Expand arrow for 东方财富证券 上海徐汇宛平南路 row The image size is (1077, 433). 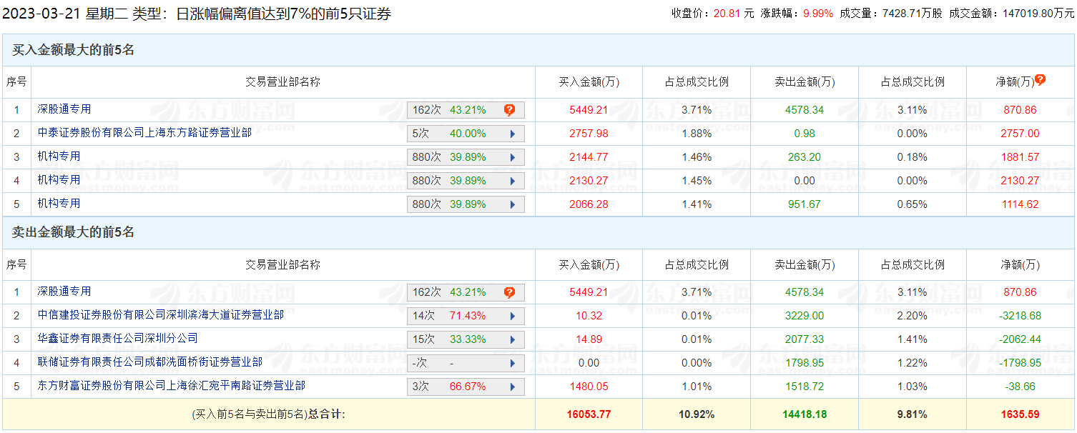(x=512, y=387)
